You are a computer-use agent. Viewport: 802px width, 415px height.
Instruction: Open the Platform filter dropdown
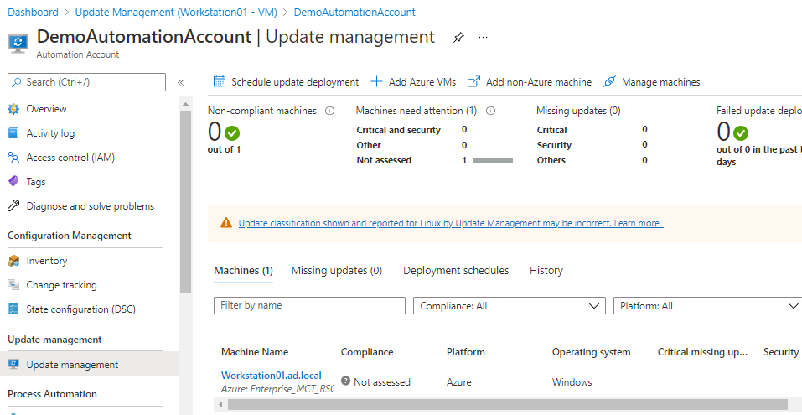tap(708, 306)
